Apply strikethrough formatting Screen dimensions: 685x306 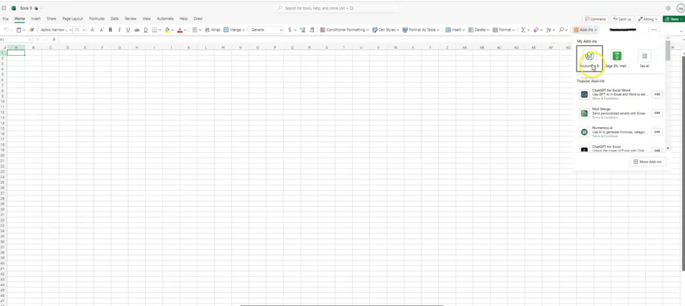pyautogui.click(x=137, y=30)
